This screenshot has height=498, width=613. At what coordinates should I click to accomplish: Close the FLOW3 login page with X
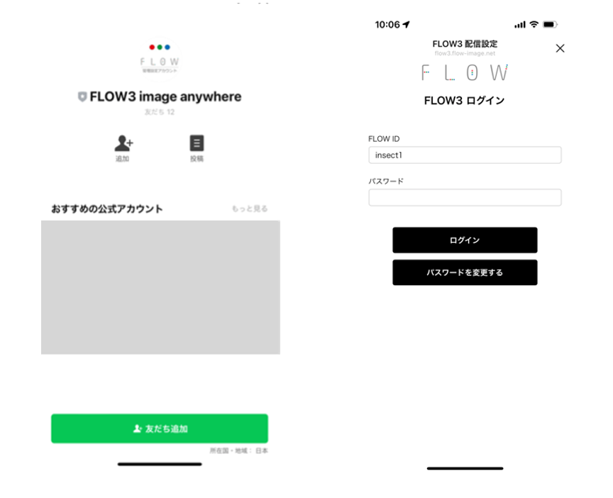point(560,48)
